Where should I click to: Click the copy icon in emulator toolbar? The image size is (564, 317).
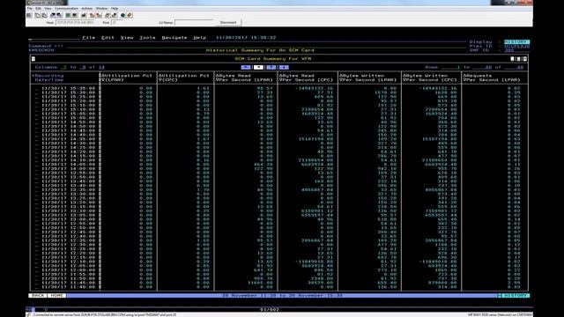tap(37, 15)
